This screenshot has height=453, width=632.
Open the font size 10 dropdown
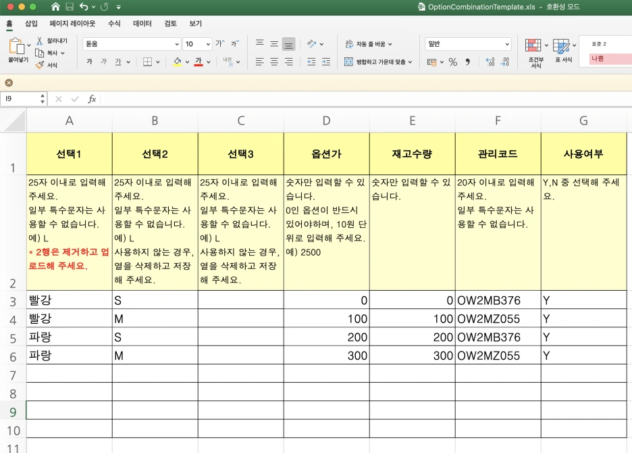208,44
